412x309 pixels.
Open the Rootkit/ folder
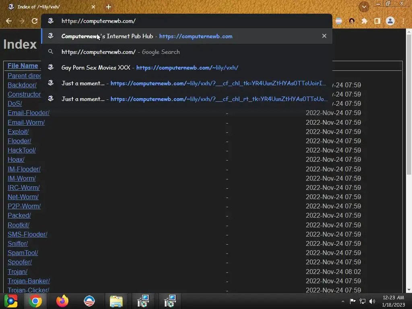[x=19, y=225]
